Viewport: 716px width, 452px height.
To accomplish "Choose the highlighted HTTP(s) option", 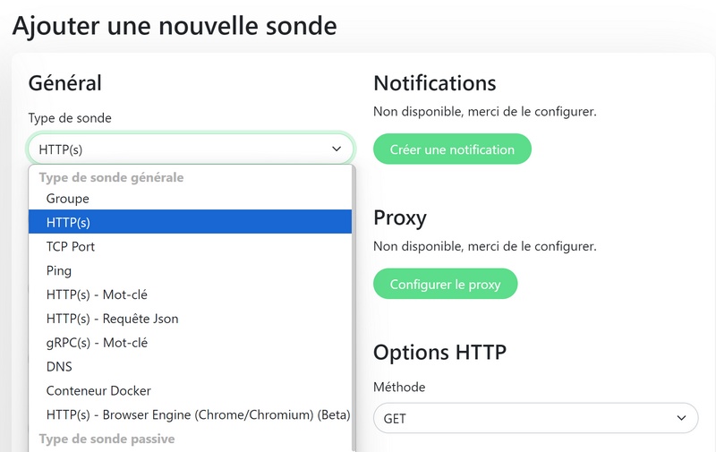I will pyautogui.click(x=69, y=222).
